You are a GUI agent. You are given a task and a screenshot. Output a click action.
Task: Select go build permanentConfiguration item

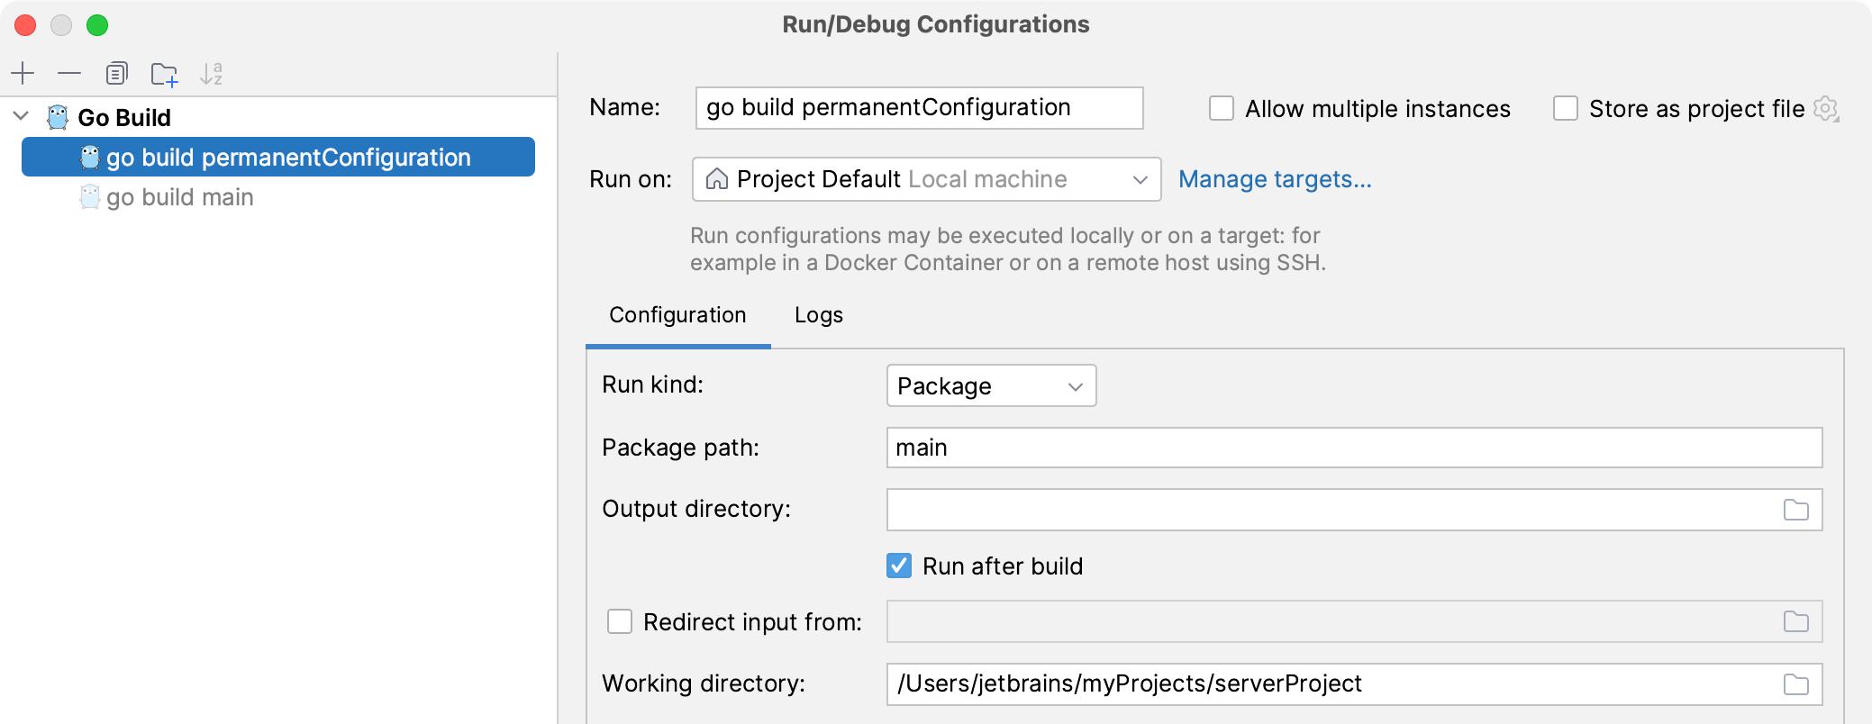[x=278, y=157]
